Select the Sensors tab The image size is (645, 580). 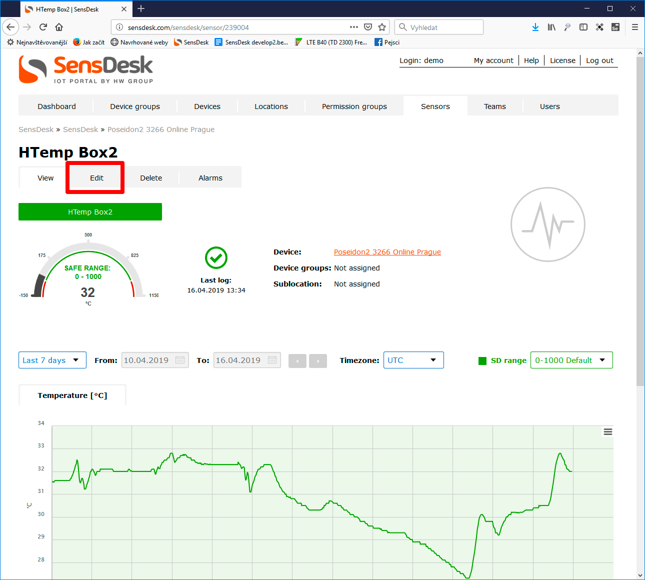point(435,106)
